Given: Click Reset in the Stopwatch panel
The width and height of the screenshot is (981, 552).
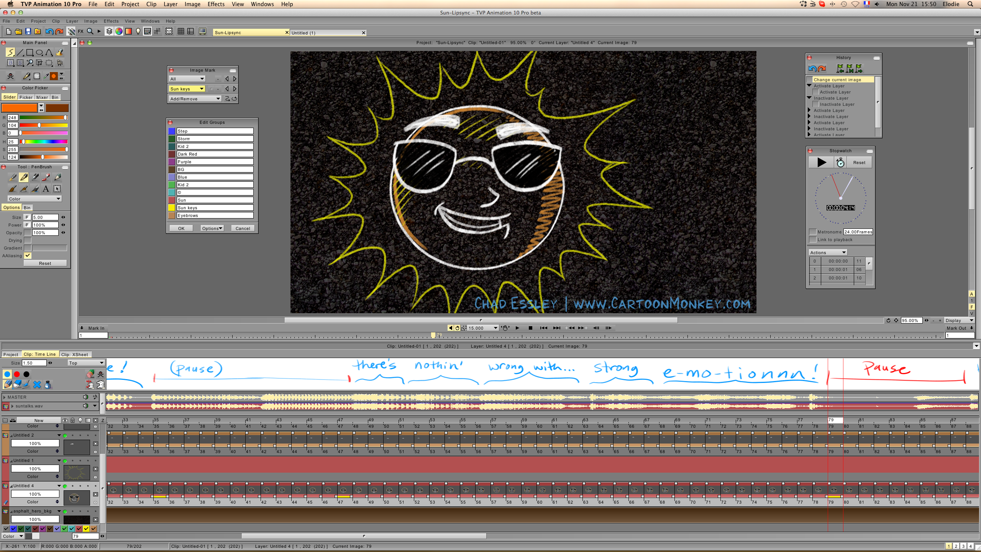Looking at the screenshot, I should click(x=859, y=163).
